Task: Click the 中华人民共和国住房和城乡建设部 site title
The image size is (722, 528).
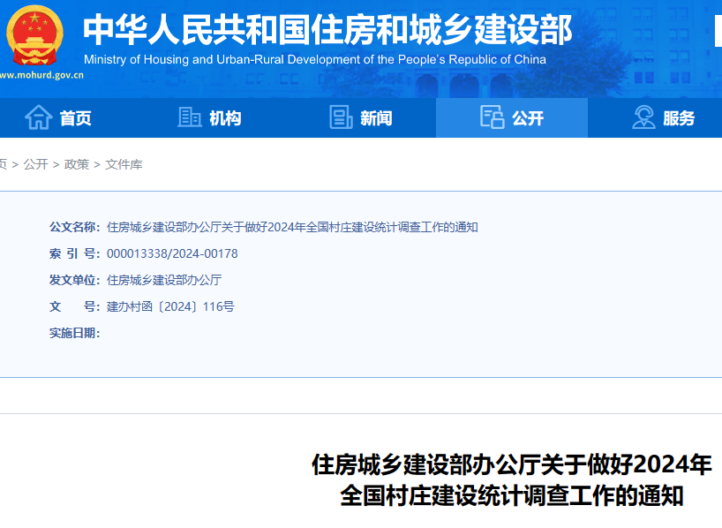Action: (x=327, y=30)
